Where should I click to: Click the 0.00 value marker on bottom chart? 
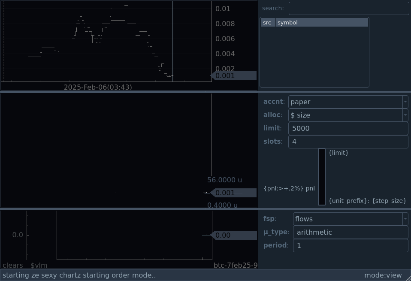click(234, 235)
